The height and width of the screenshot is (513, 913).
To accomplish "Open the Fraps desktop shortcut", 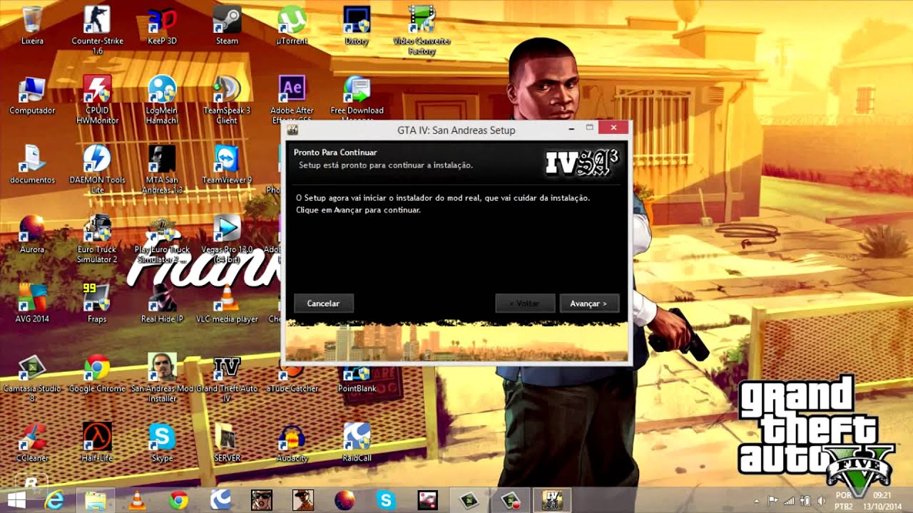I will coord(97,304).
